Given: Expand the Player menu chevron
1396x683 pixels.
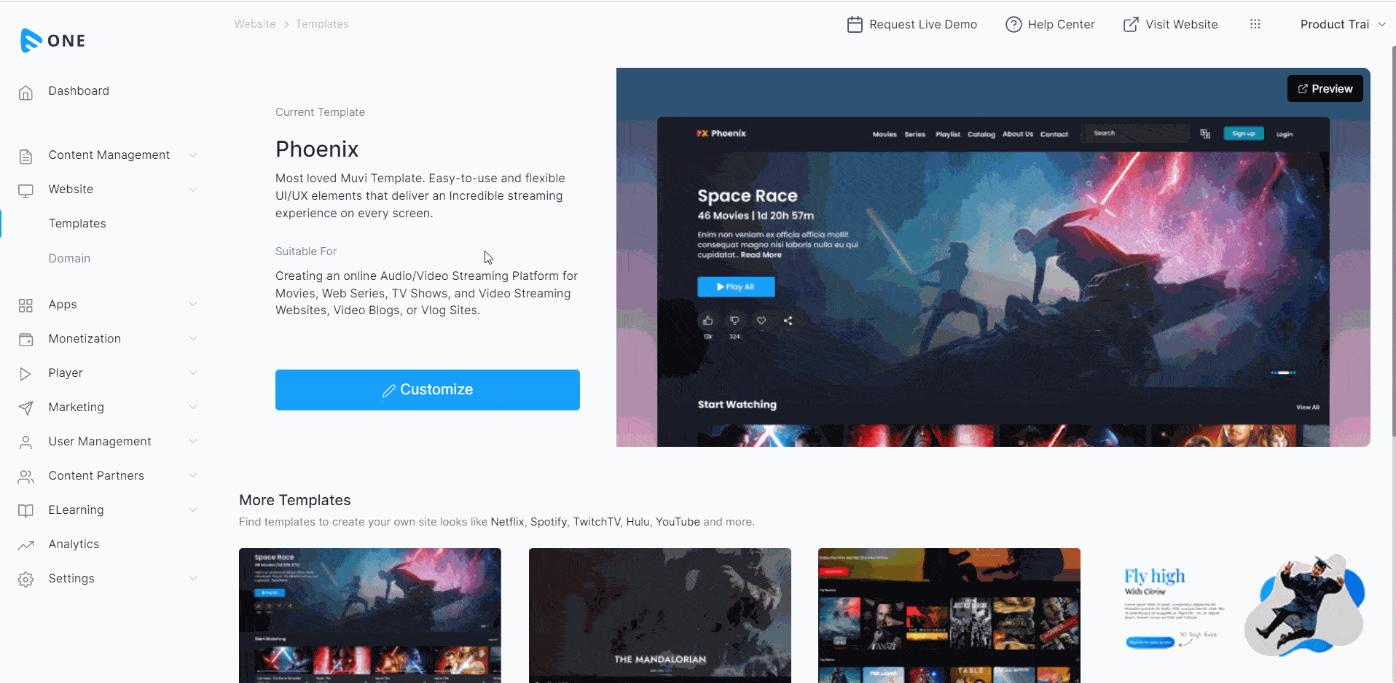Looking at the screenshot, I should (193, 372).
